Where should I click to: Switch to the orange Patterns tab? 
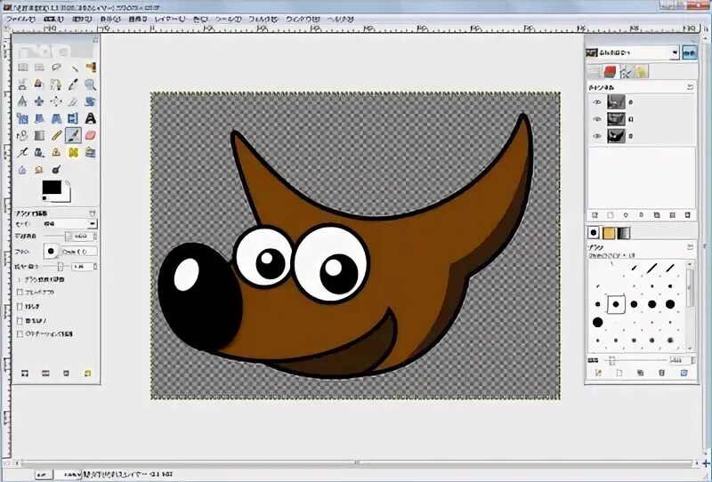[609, 233]
